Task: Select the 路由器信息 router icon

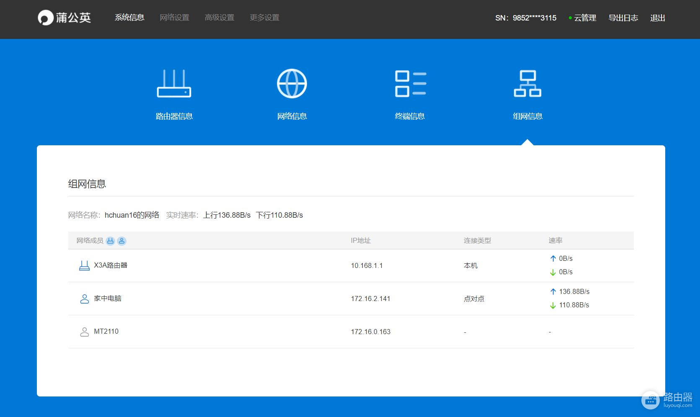Action: 174,83
